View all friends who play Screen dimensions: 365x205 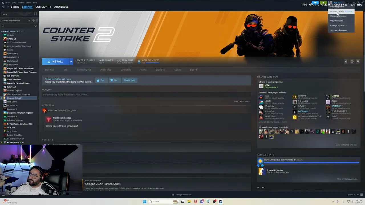click(x=346, y=145)
